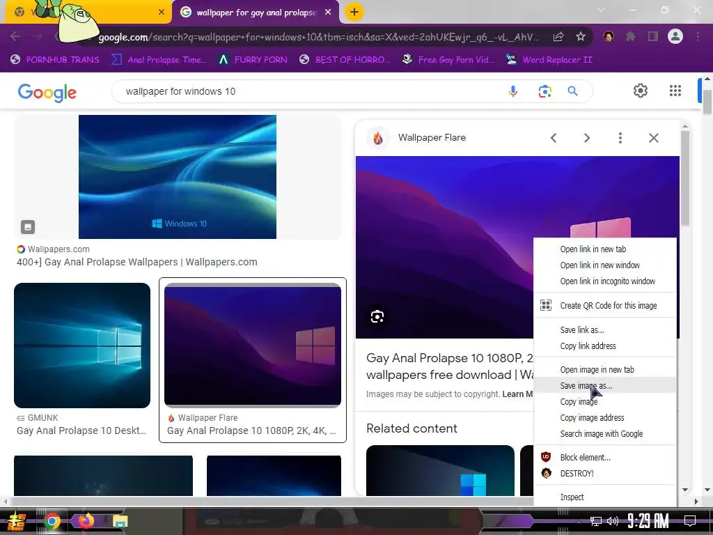713x535 pixels.
Task: Click the browser back arrow
Action: 15,36
